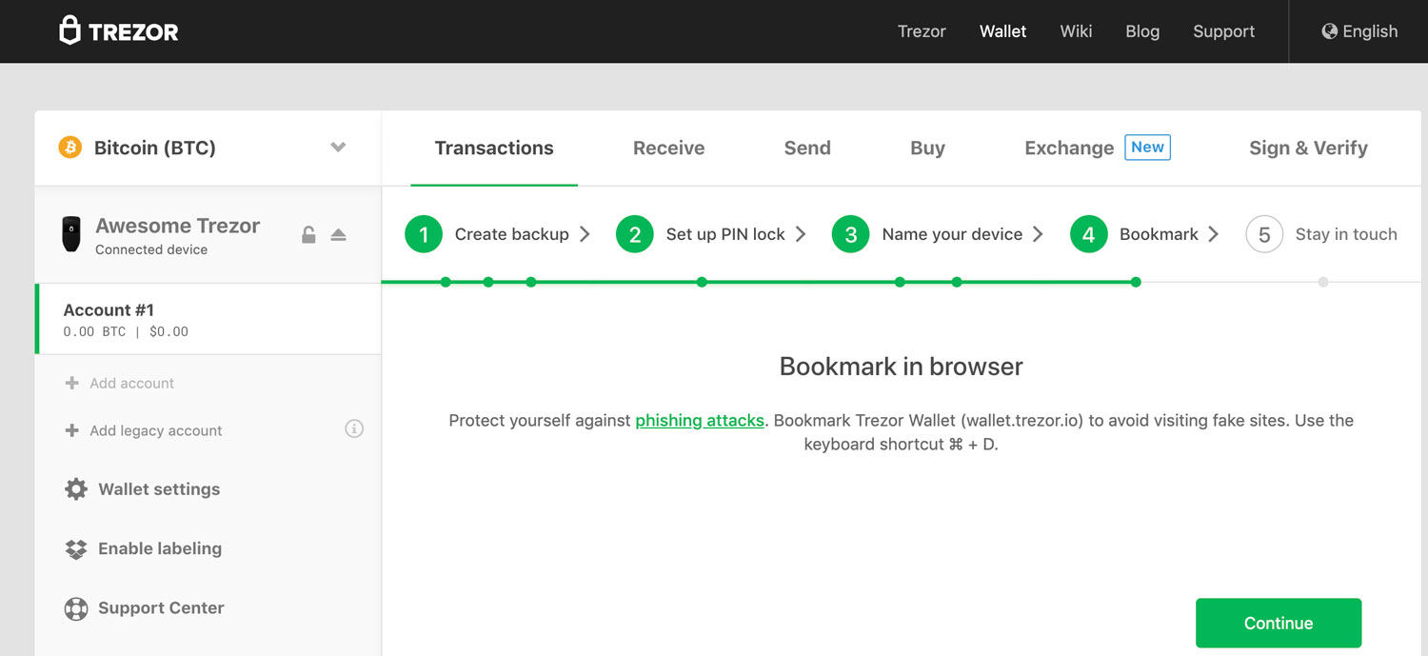Image resolution: width=1428 pixels, height=656 pixels.
Task: Open the Exchange tab
Action: click(1069, 149)
